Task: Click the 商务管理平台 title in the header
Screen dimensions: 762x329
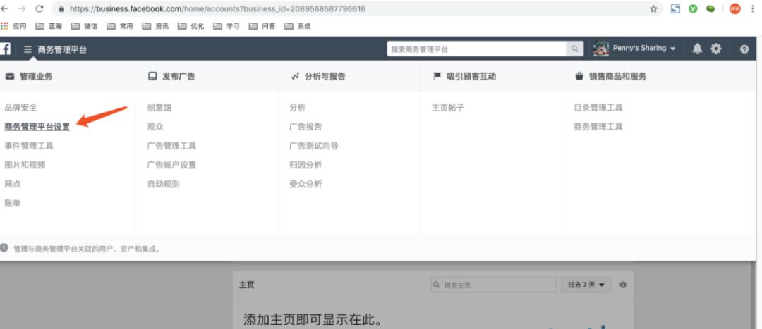Action: (x=62, y=49)
